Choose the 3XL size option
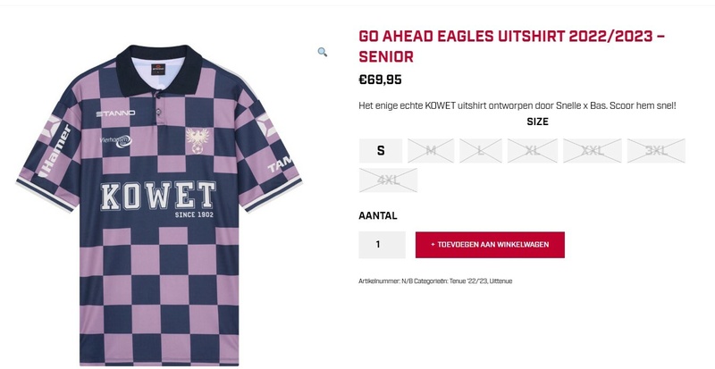 coord(656,150)
